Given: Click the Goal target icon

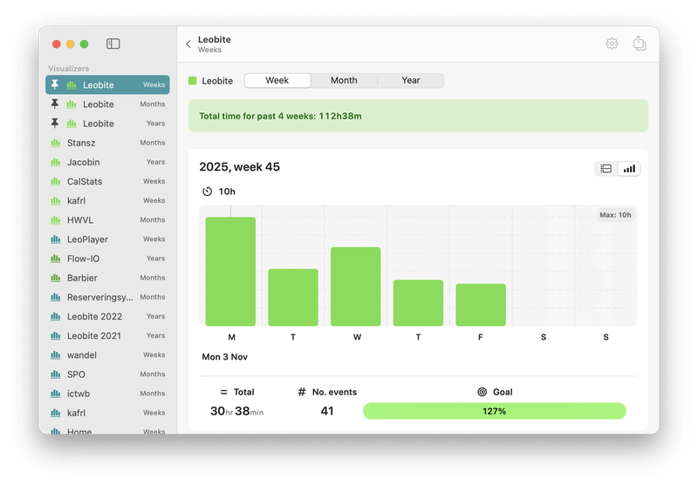Looking at the screenshot, I should coord(482,392).
